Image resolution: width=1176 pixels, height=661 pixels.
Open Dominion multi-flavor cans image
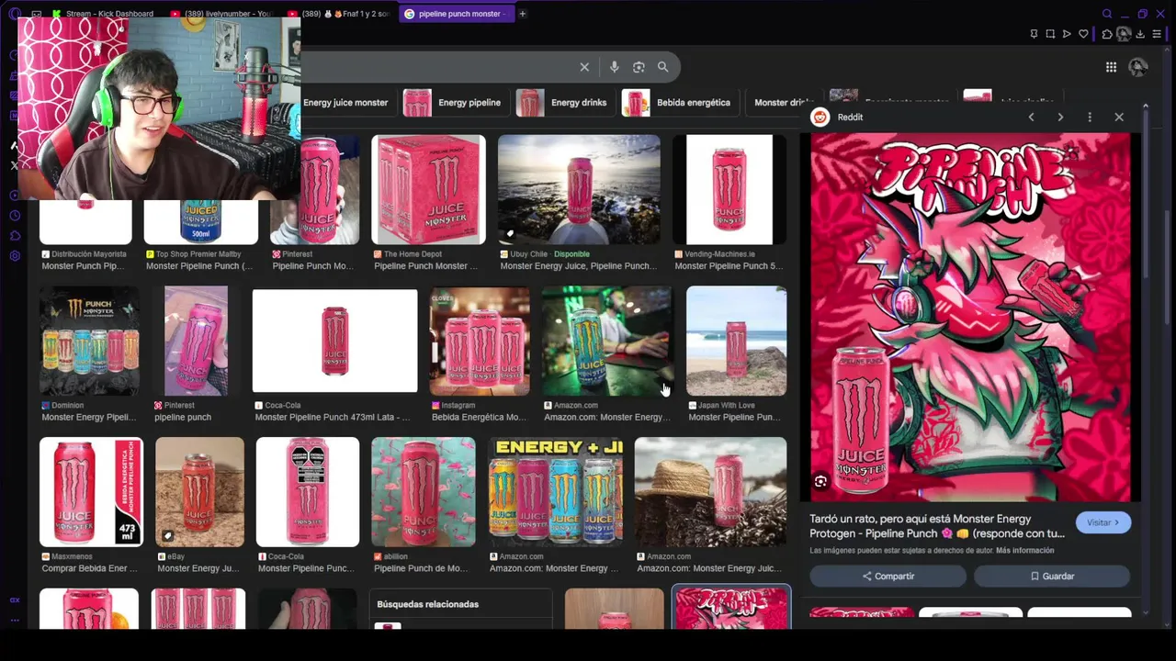[89, 341]
